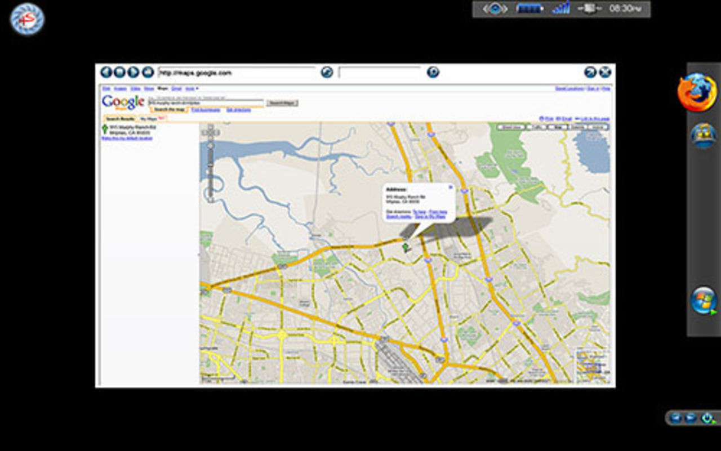
Task: Click the round search button in toolbar
Action: [433, 72]
